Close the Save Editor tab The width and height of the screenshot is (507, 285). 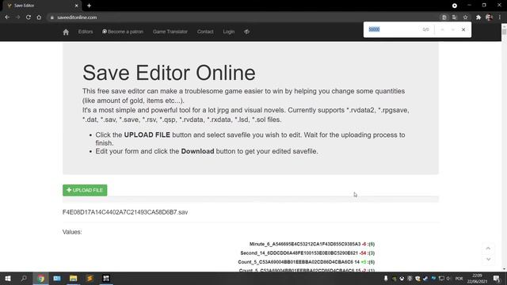[x=76, y=6]
